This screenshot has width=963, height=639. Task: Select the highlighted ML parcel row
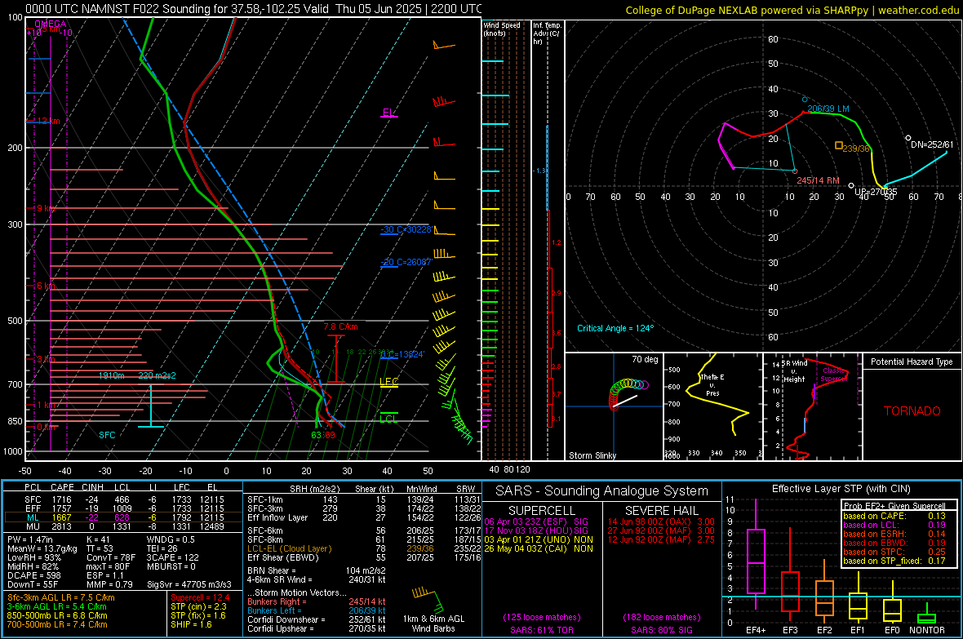[x=123, y=517]
